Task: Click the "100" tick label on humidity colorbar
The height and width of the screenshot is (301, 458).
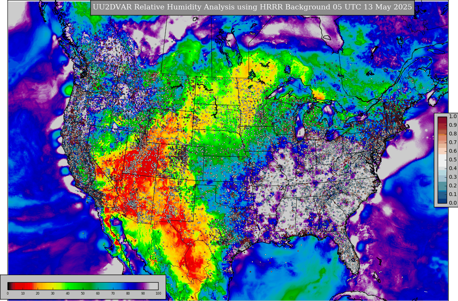Action: click(x=158, y=293)
